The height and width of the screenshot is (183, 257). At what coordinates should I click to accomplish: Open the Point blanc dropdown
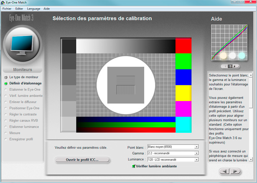coord(173,147)
